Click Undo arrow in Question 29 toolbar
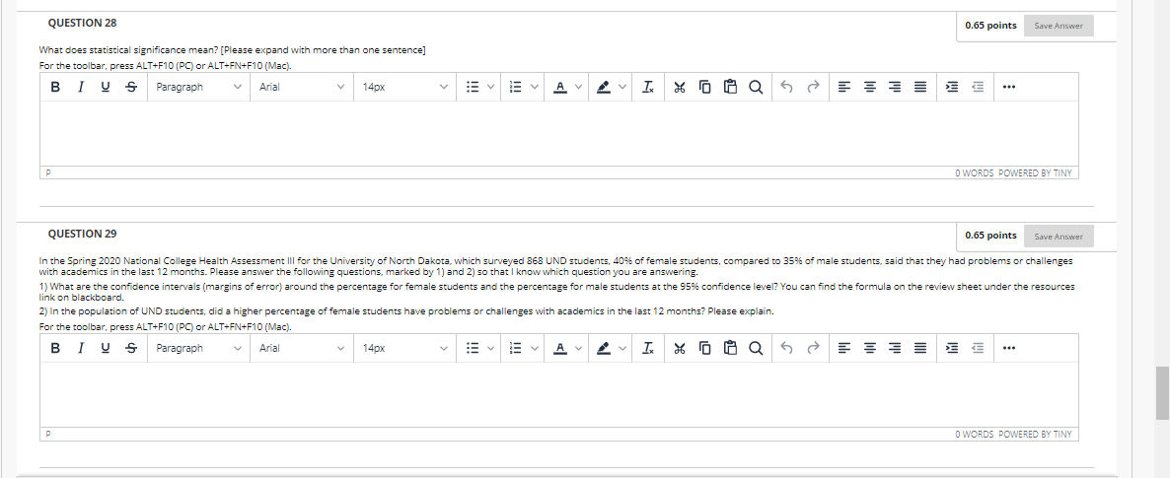This screenshot has width=1170, height=478. pyautogui.click(x=785, y=348)
